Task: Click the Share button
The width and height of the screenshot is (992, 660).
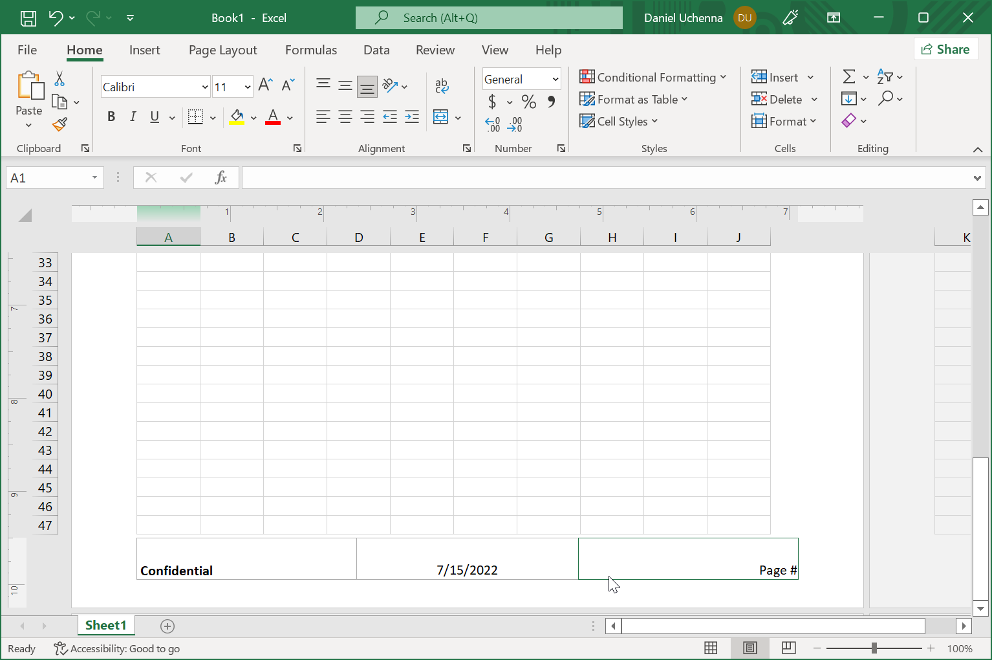Action: tap(945, 49)
